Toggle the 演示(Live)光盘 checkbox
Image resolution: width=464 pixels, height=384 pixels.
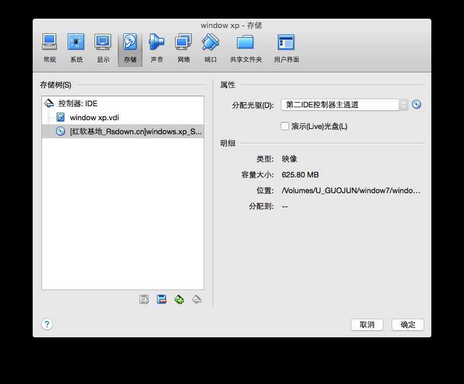coord(285,126)
